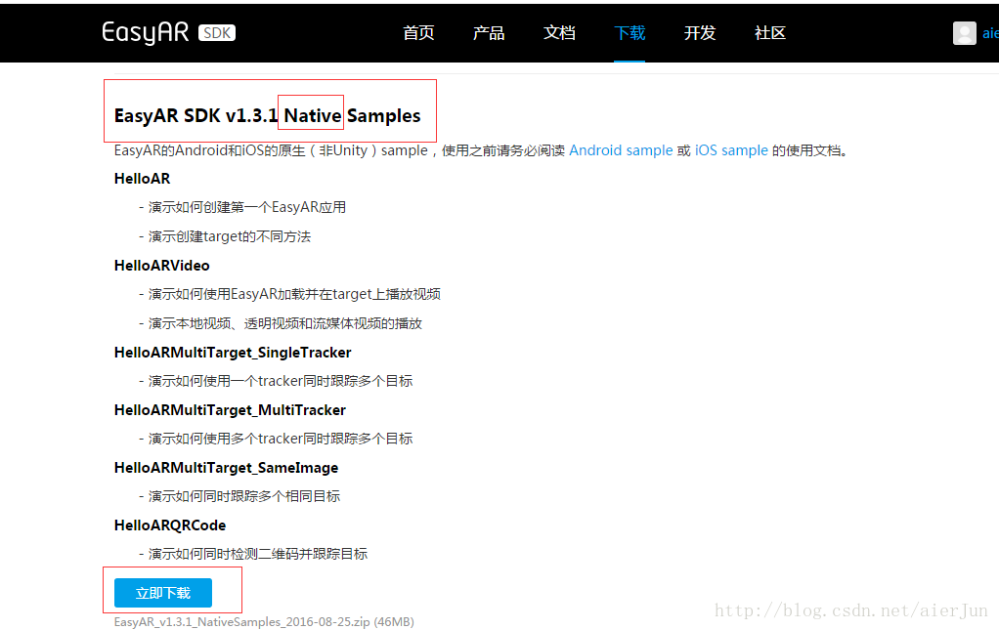Click the EasyAR SDK v1.3.1 Native Samples heading
Viewport: 999px width, 630px height.
pyautogui.click(x=267, y=116)
